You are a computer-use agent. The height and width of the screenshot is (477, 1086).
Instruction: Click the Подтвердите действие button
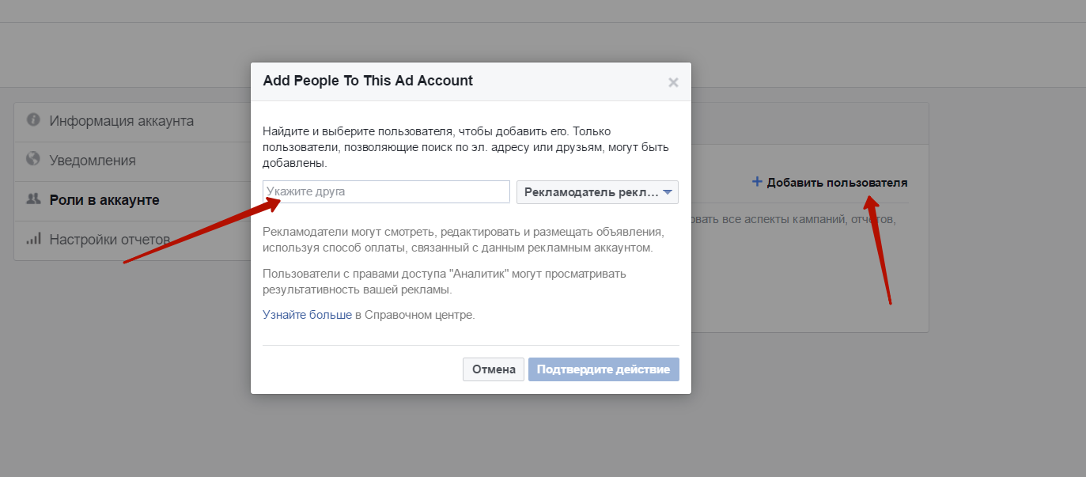pos(604,369)
